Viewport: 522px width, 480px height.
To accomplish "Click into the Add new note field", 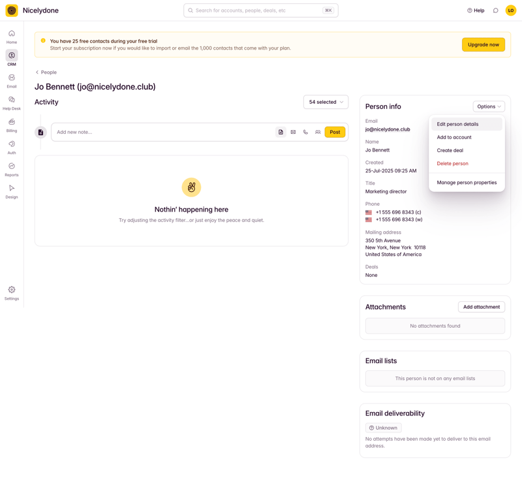I will tap(163, 132).
